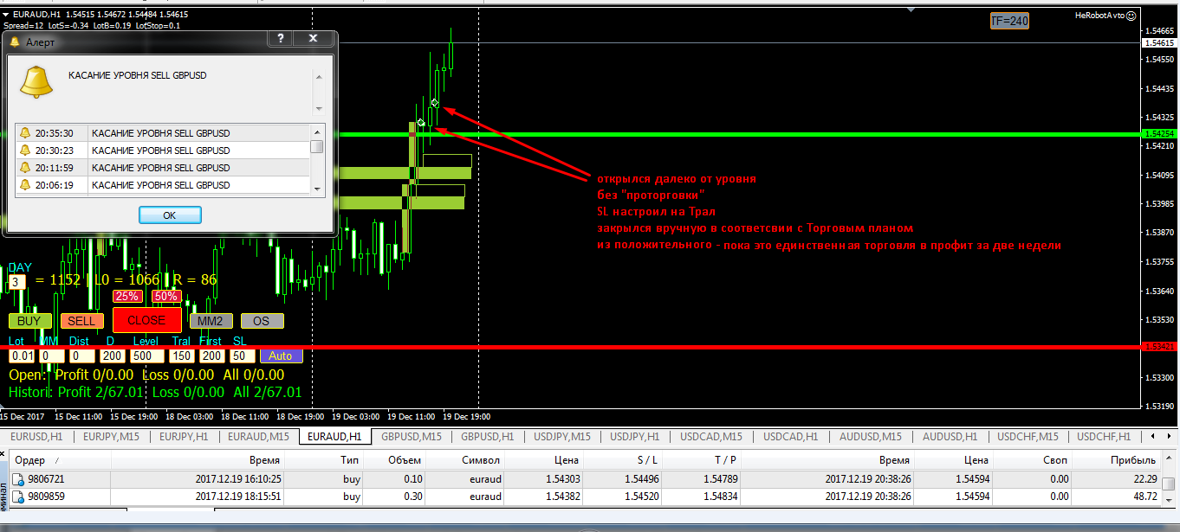Screen dimensions: 1180x532
Task: Click the Lot input field showing 0.01
Action: (x=22, y=356)
